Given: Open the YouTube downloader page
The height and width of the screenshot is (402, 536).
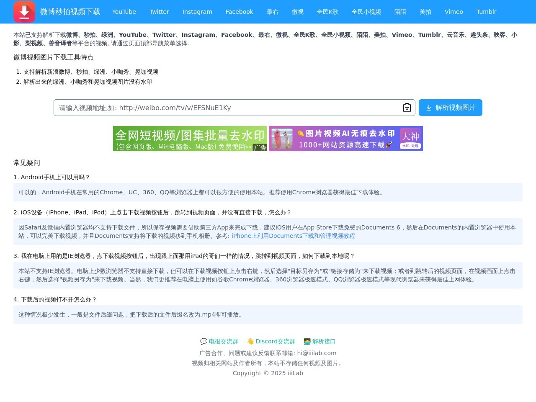Looking at the screenshot, I should (x=124, y=12).
